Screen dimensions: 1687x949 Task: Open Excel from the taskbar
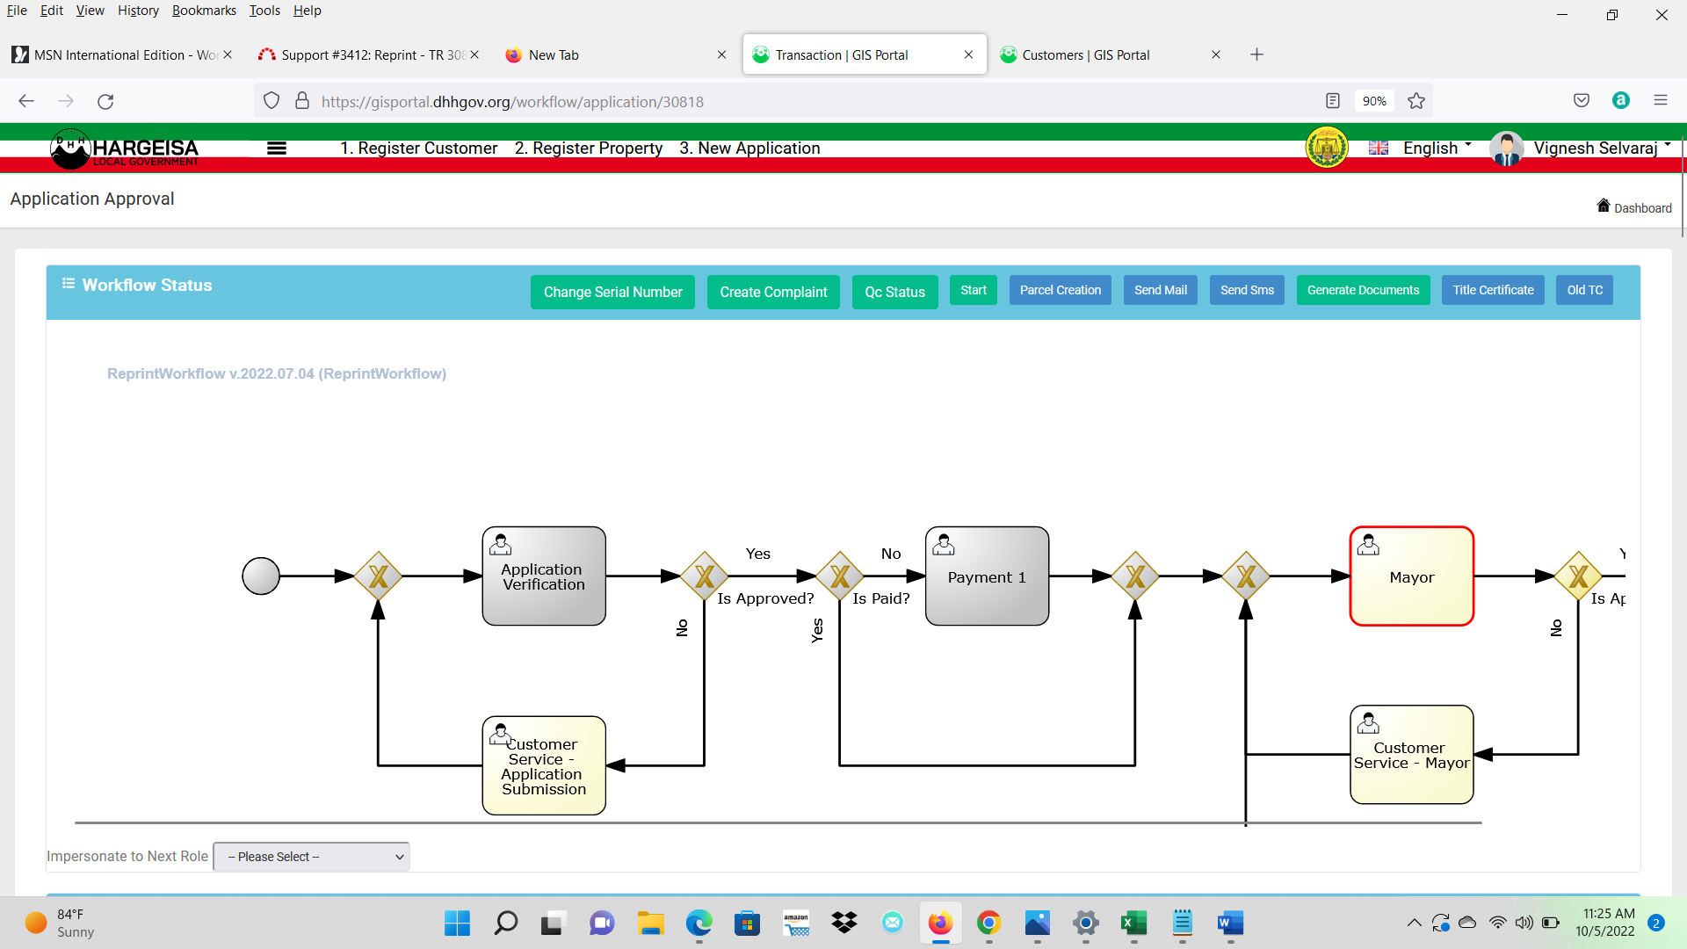[1133, 923]
